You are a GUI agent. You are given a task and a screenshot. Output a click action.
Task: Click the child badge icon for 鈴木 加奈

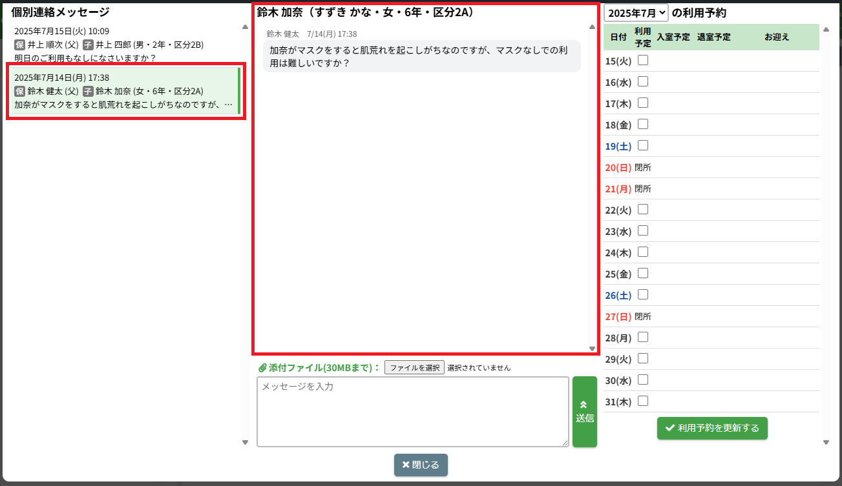pyautogui.click(x=88, y=91)
